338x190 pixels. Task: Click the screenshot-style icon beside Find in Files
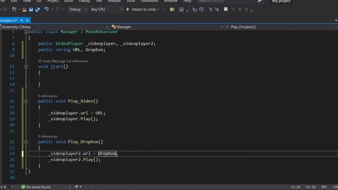coord(181,9)
